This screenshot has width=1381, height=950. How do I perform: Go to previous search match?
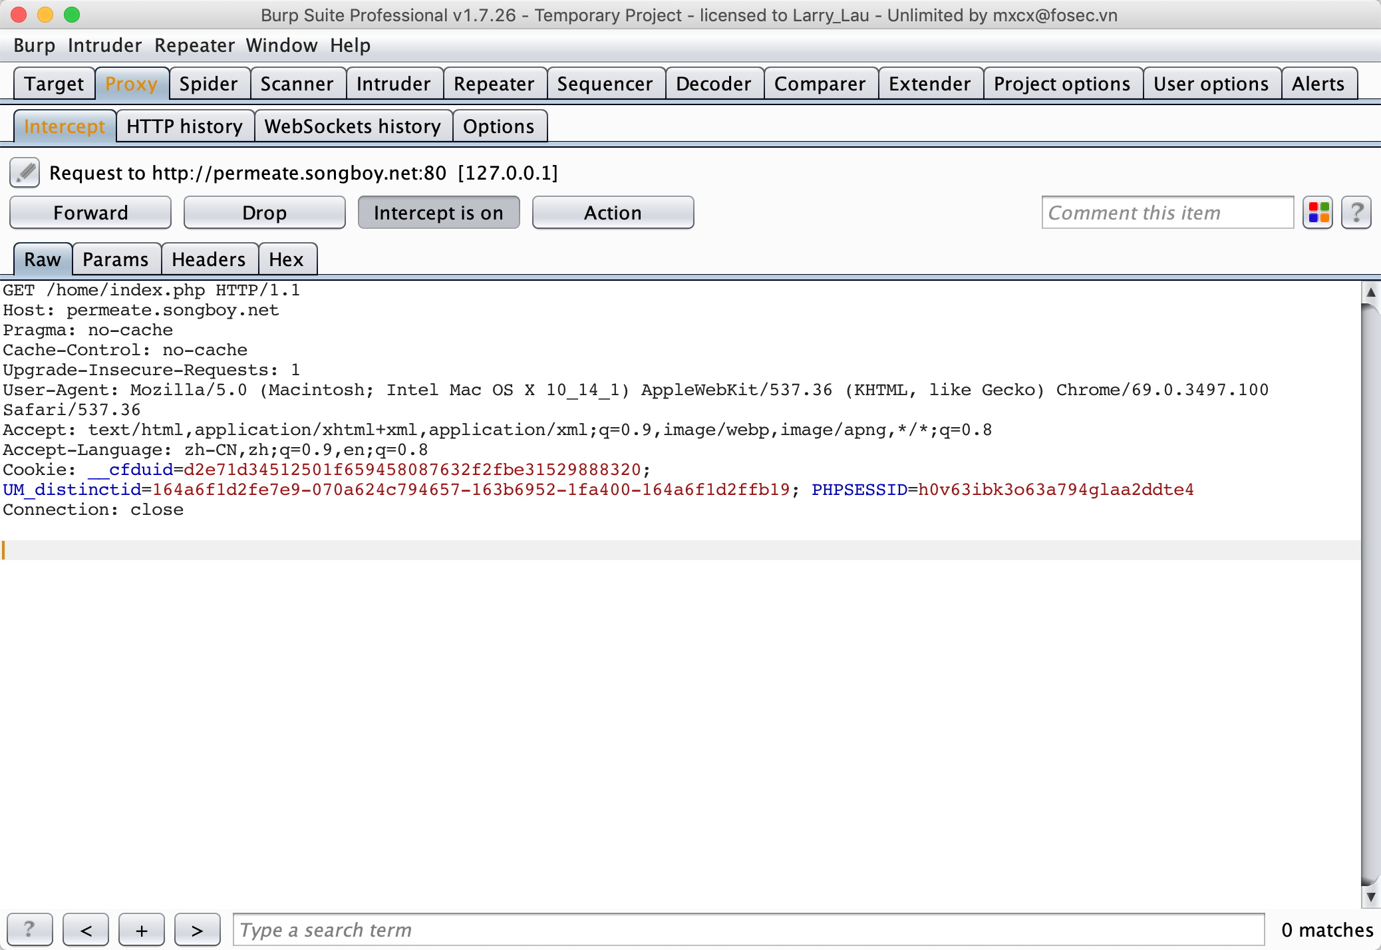pos(86,929)
